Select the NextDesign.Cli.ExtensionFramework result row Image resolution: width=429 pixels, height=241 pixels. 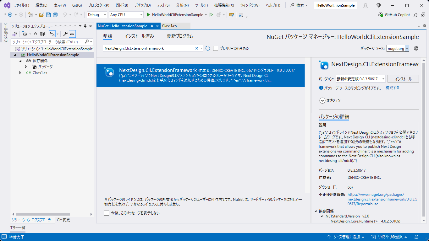(x=201, y=76)
